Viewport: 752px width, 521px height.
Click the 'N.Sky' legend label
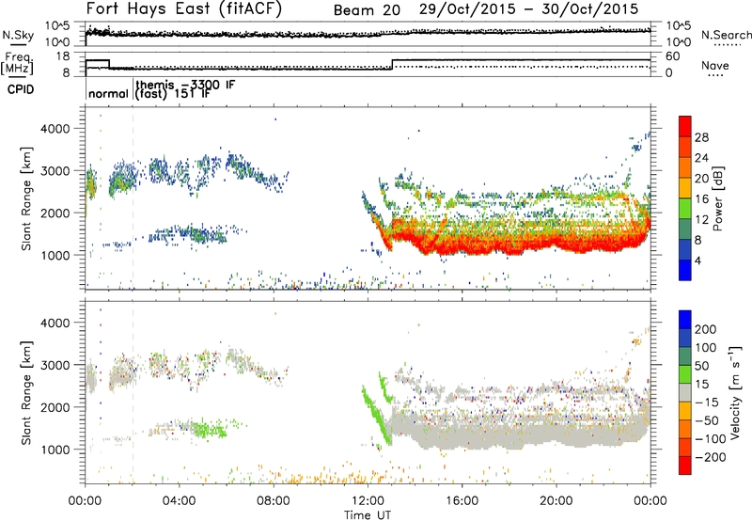point(18,35)
